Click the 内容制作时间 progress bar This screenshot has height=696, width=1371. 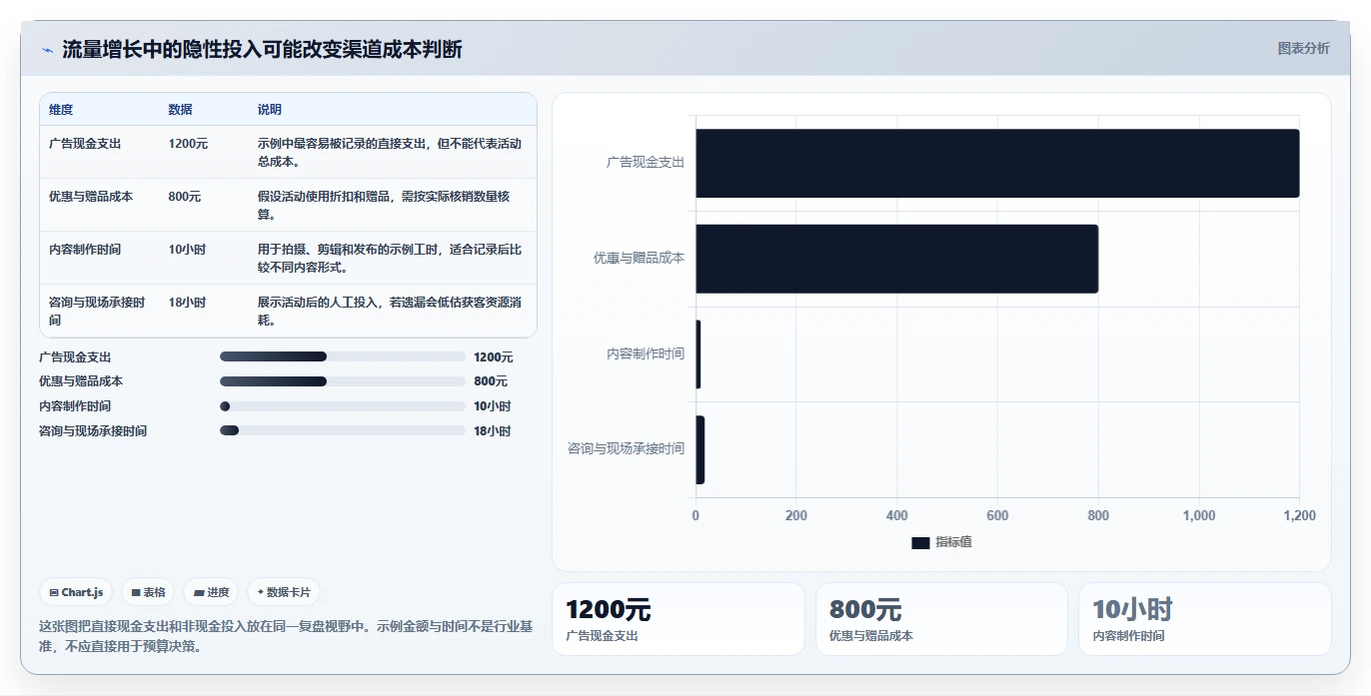click(343, 406)
